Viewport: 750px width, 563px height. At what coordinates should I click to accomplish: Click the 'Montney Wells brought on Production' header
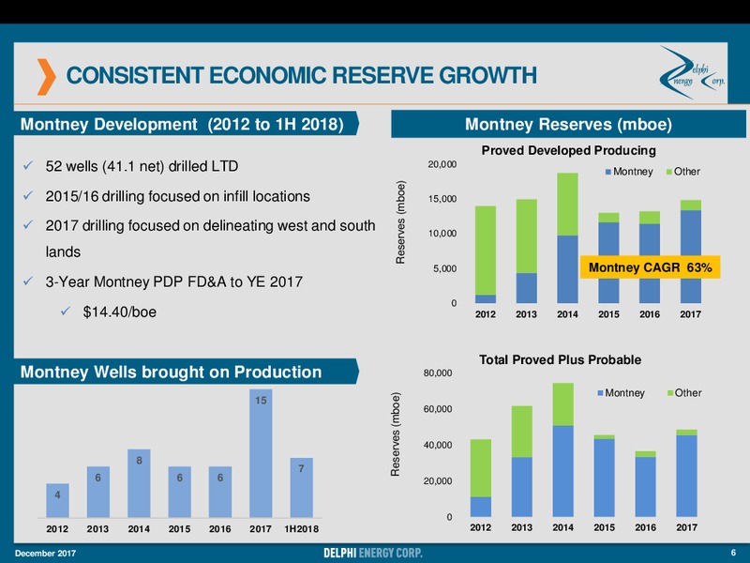click(187, 372)
